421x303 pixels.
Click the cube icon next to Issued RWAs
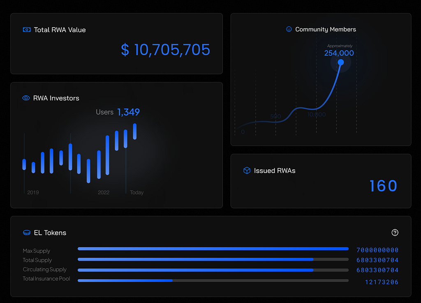point(247,171)
